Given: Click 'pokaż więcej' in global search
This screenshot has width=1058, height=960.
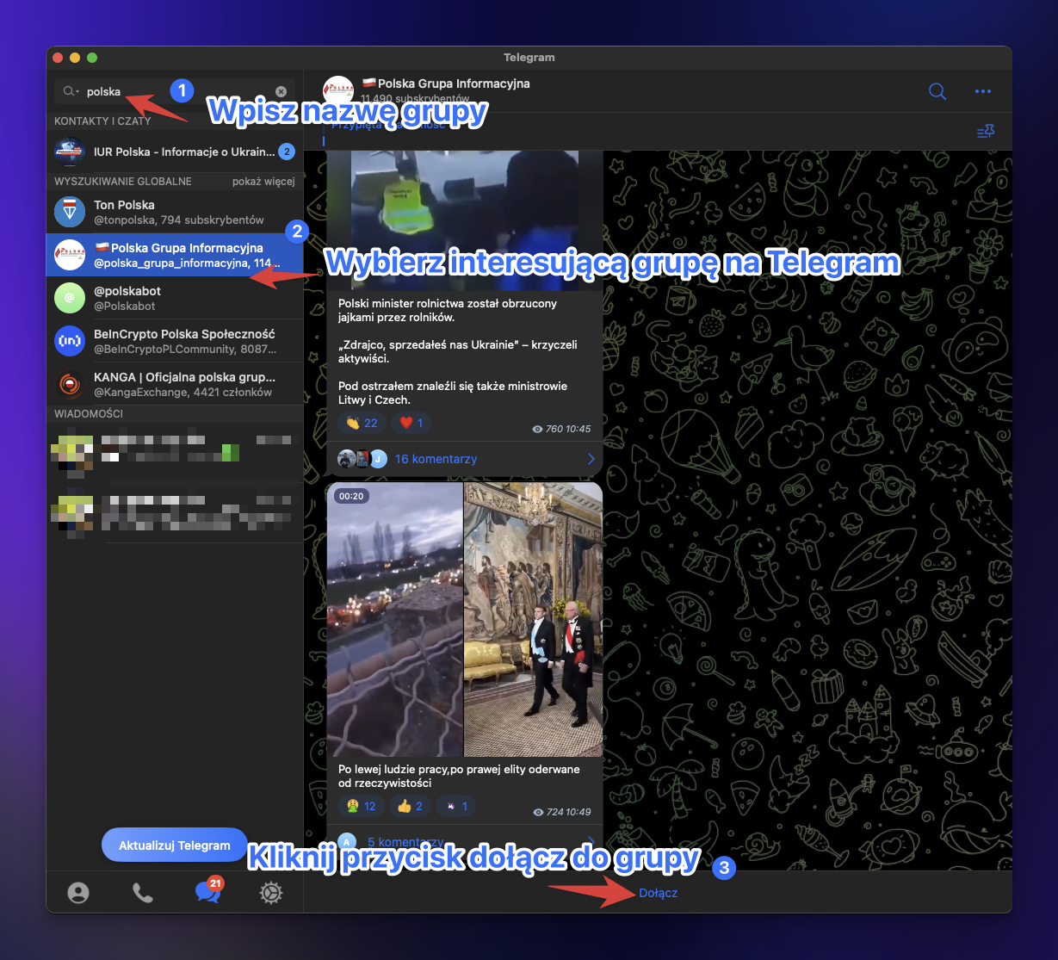Looking at the screenshot, I should (263, 182).
